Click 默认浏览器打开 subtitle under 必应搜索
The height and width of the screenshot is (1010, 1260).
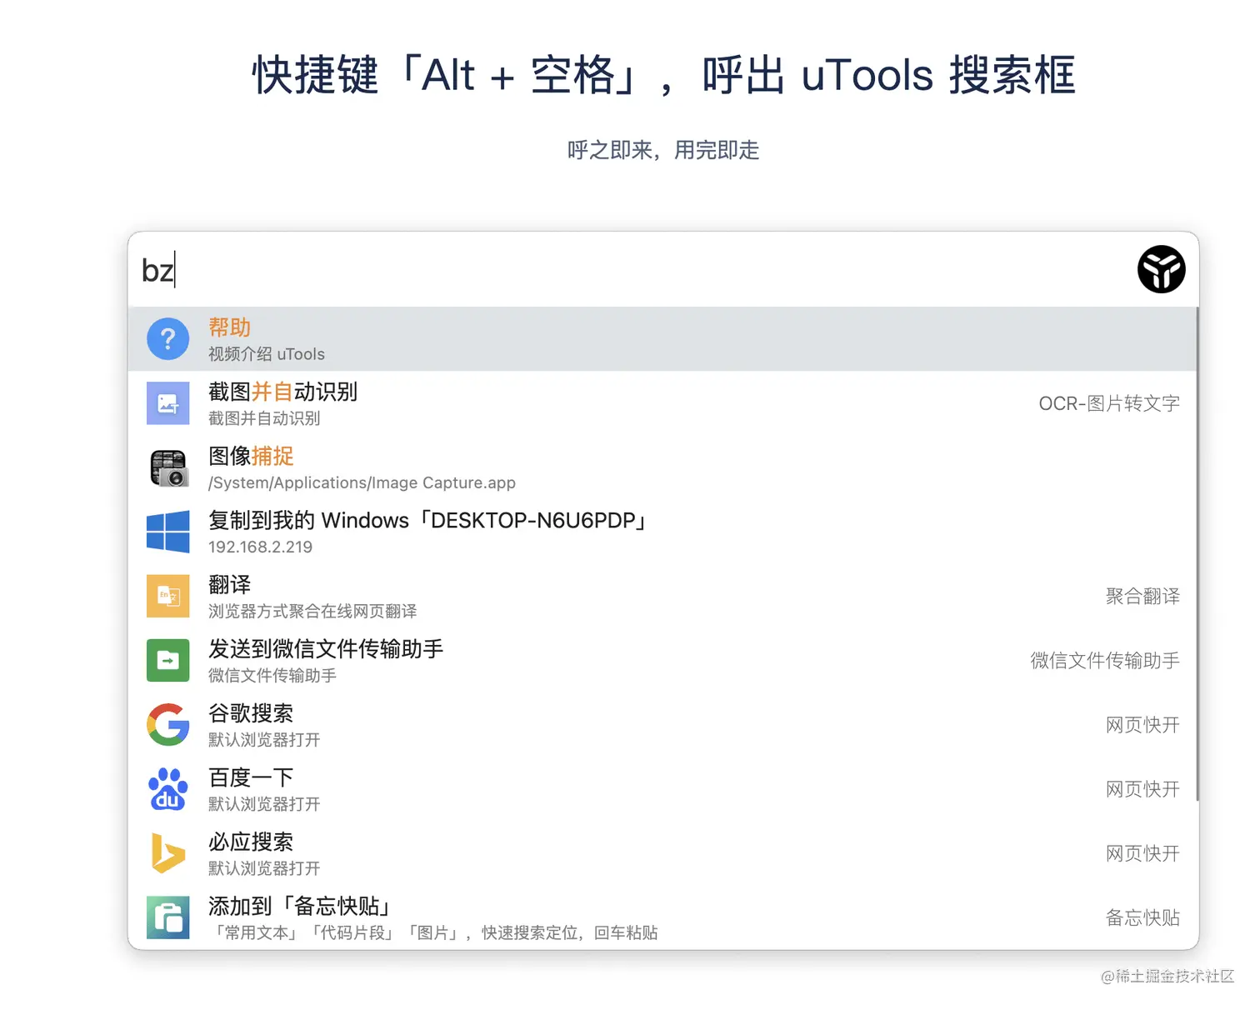coord(264,867)
